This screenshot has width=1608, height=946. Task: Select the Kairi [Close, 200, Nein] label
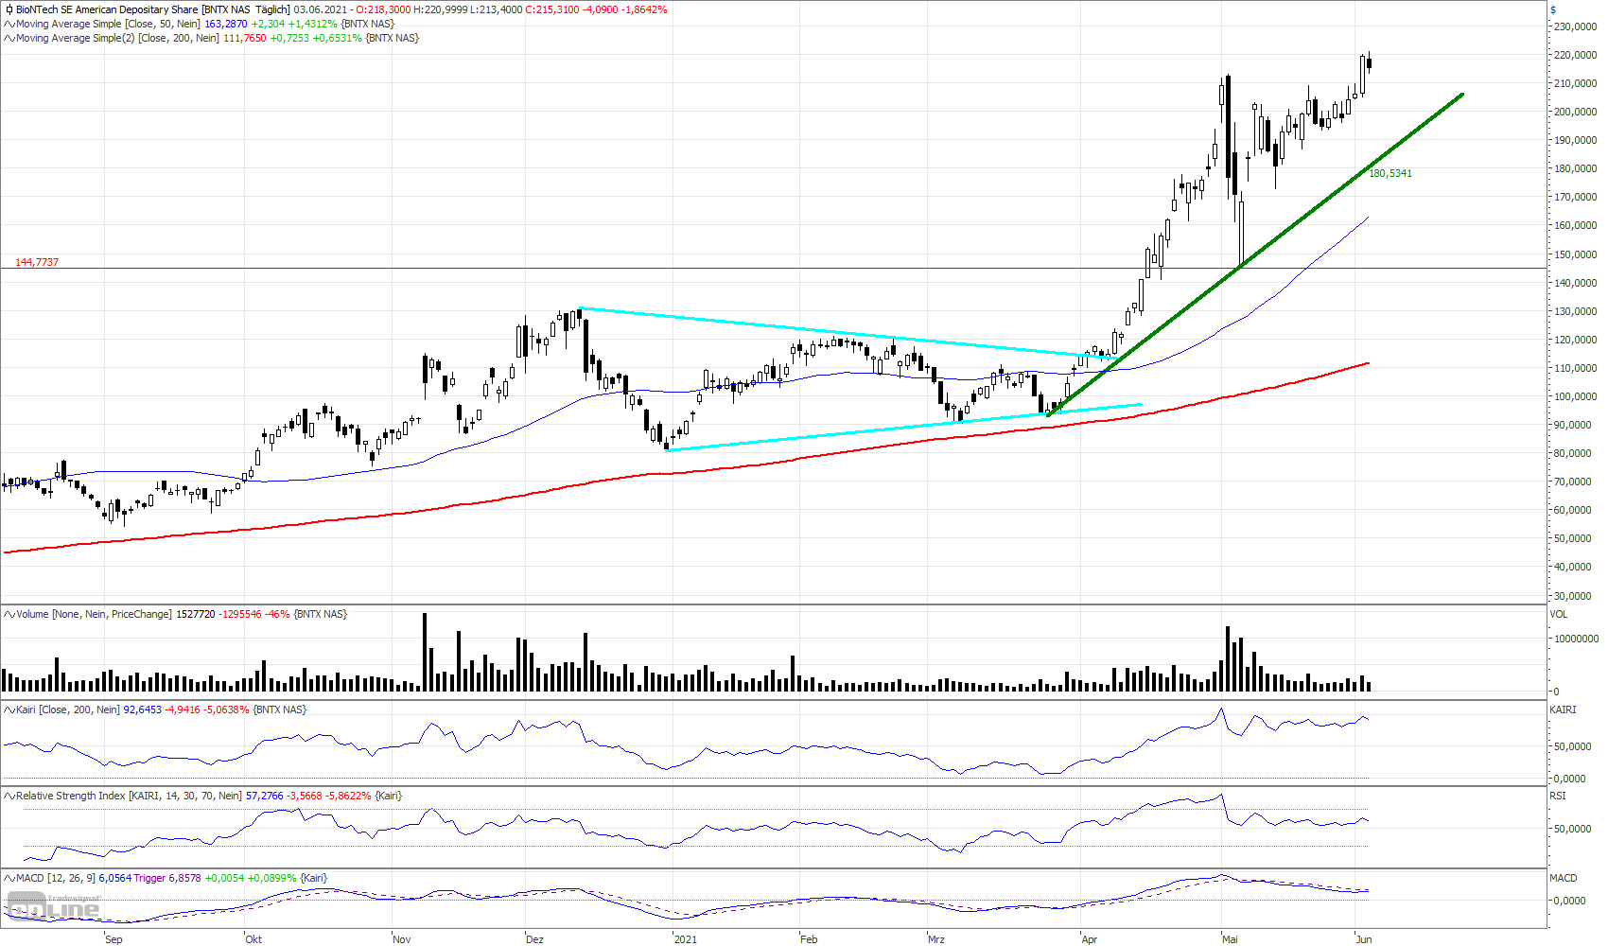coord(68,709)
